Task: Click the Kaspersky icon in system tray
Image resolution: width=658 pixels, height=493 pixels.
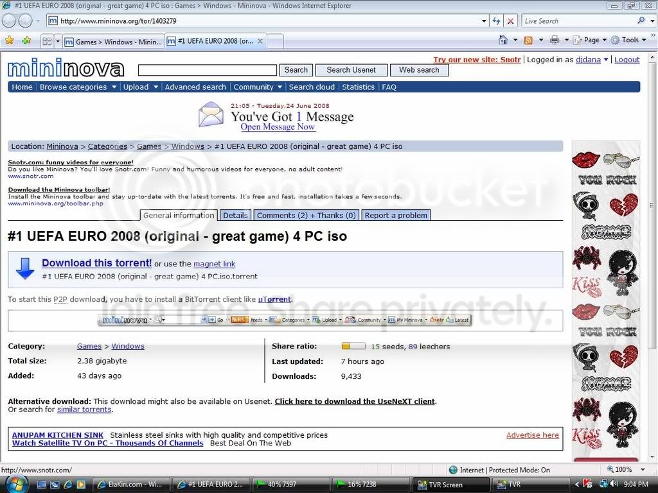Action: pyautogui.click(x=589, y=484)
